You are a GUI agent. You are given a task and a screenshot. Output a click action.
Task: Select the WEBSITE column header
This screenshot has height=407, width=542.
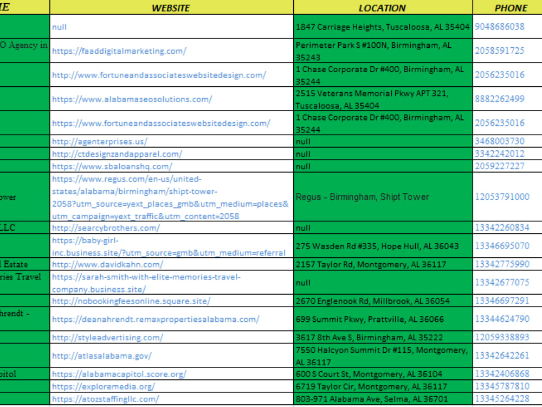(171, 7)
